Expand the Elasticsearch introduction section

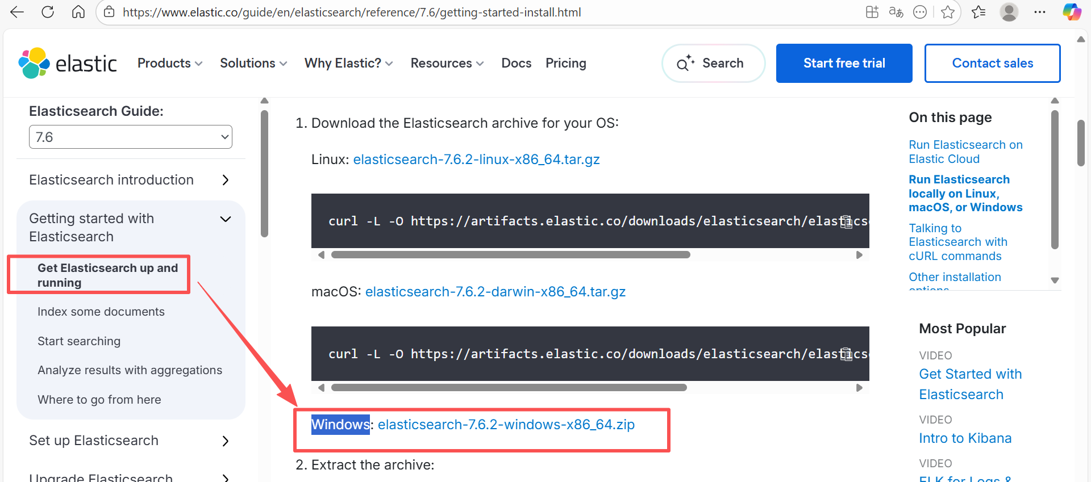click(226, 180)
